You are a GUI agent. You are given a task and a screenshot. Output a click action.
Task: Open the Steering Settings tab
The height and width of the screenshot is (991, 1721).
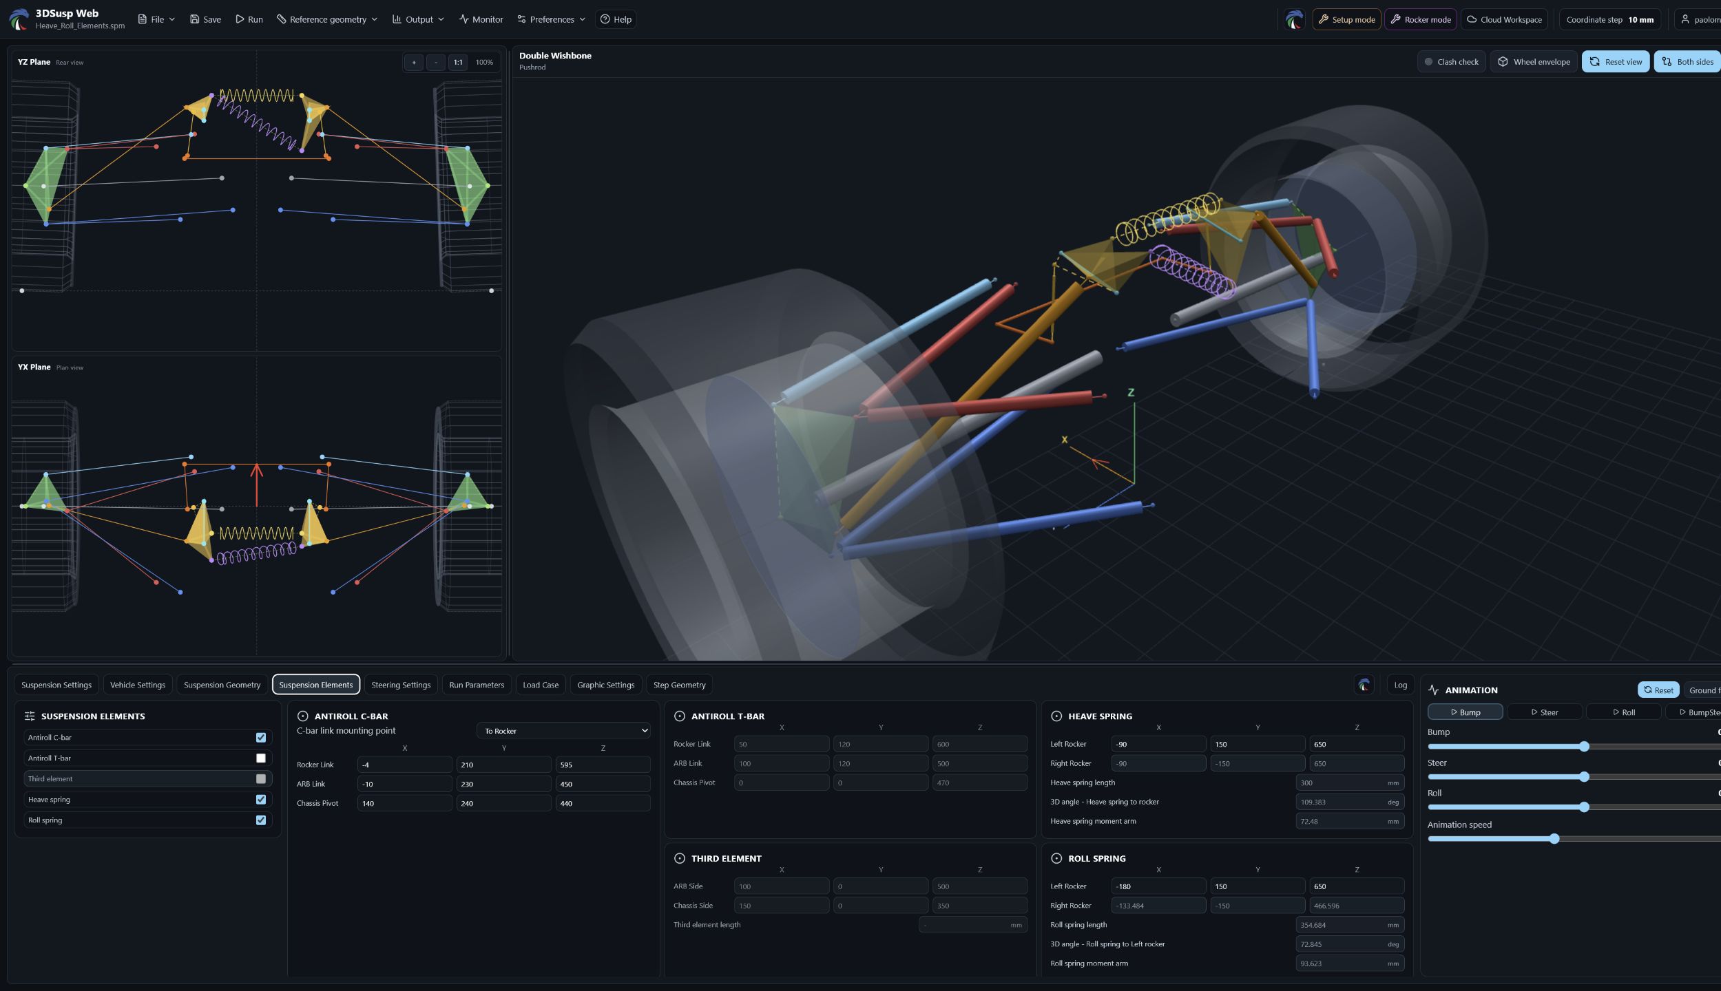(x=401, y=685)
